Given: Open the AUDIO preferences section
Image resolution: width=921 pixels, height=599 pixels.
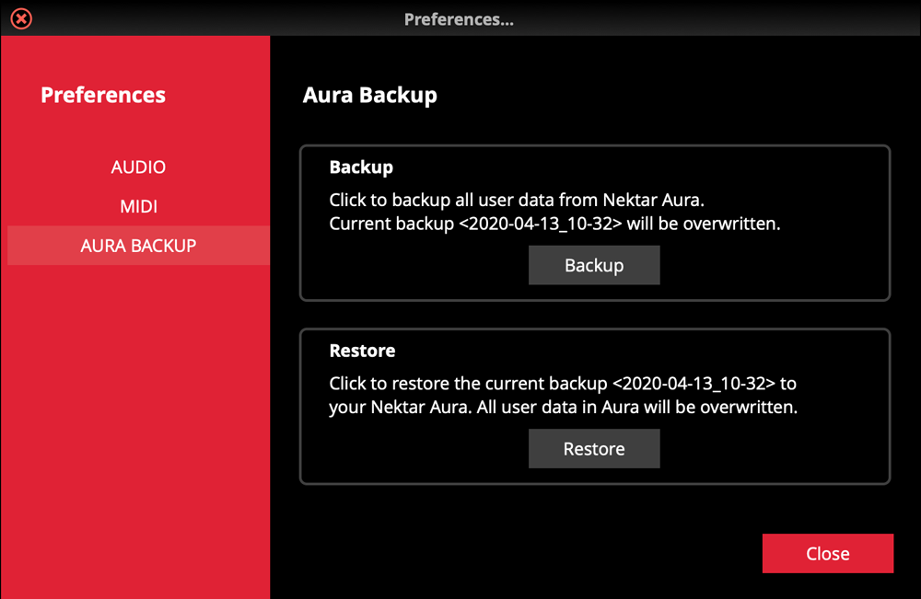Looking at the screenshot, I should pos(139,167).
